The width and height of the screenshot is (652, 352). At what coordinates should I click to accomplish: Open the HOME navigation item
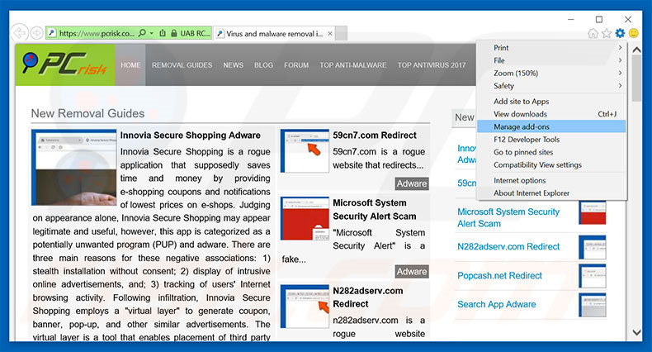click(130, 65)
